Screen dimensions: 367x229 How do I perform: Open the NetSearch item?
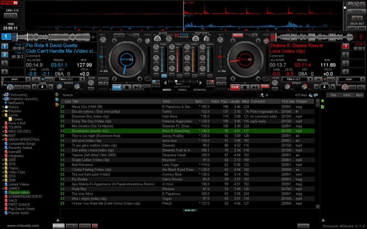pyautogui.click(x=16, y=103)
